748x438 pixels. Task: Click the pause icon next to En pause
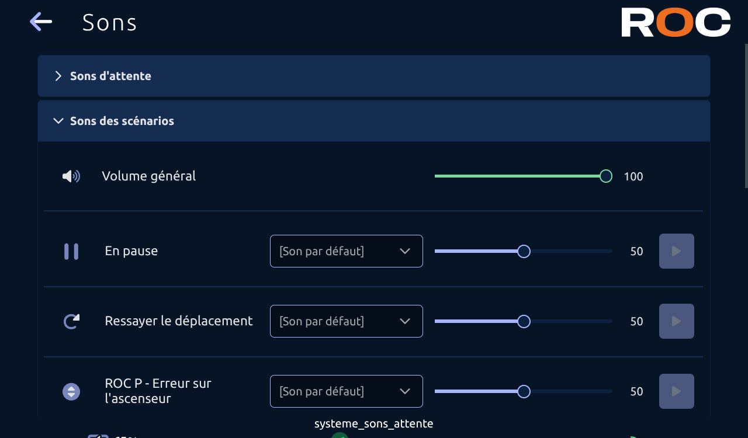[x=71, y=251]
